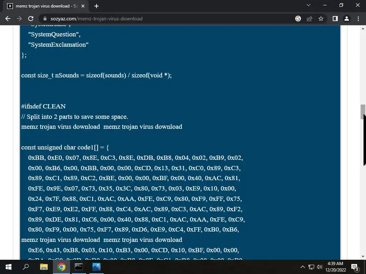Open the clock showing 4:39 AM

(336, 267)
